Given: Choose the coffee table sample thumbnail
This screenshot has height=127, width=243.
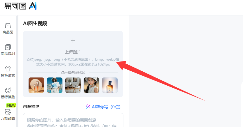Looking at the screenshot, I should 73,85.
